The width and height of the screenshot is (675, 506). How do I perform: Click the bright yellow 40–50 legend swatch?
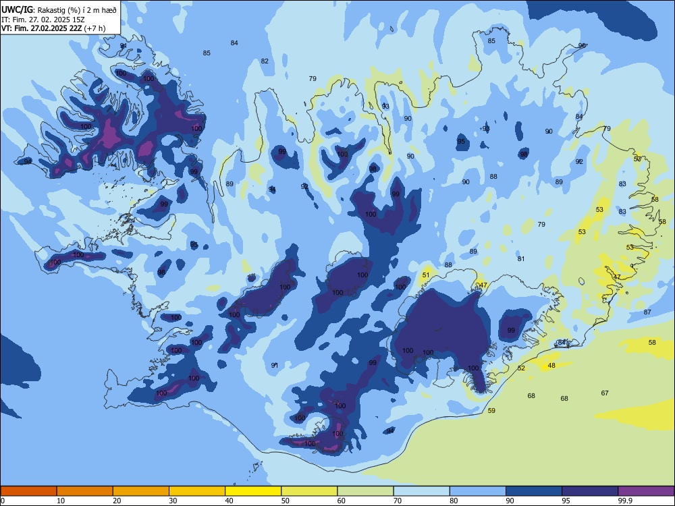253,491
